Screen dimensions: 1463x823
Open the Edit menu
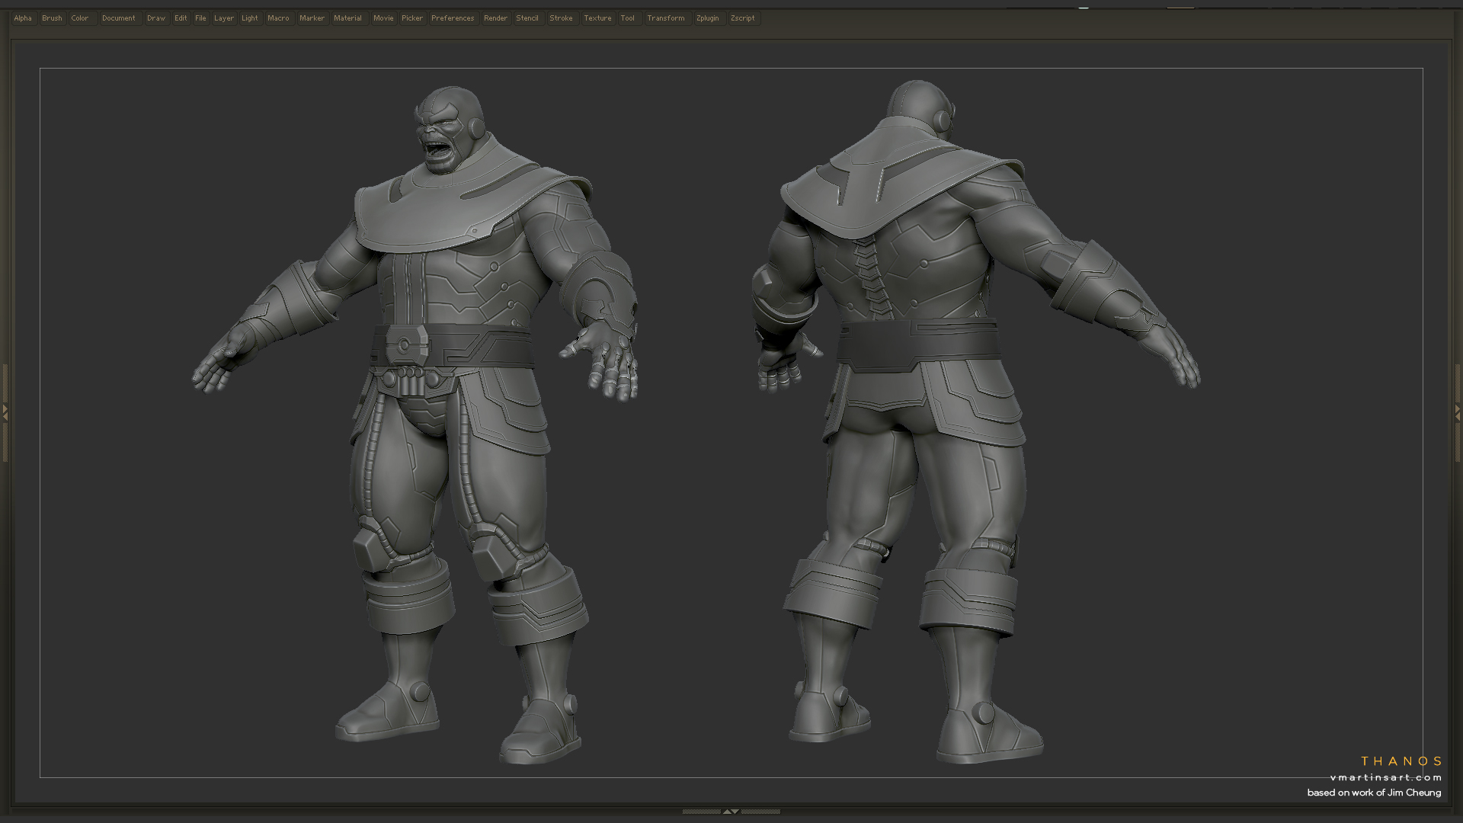(181, 18)
